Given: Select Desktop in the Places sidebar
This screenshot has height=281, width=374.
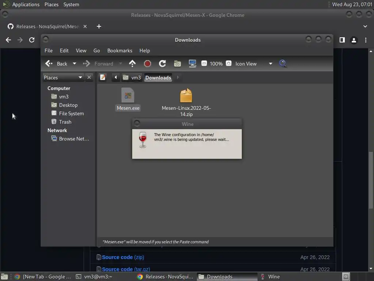Looking at the screenshot, I should point(65,105).
